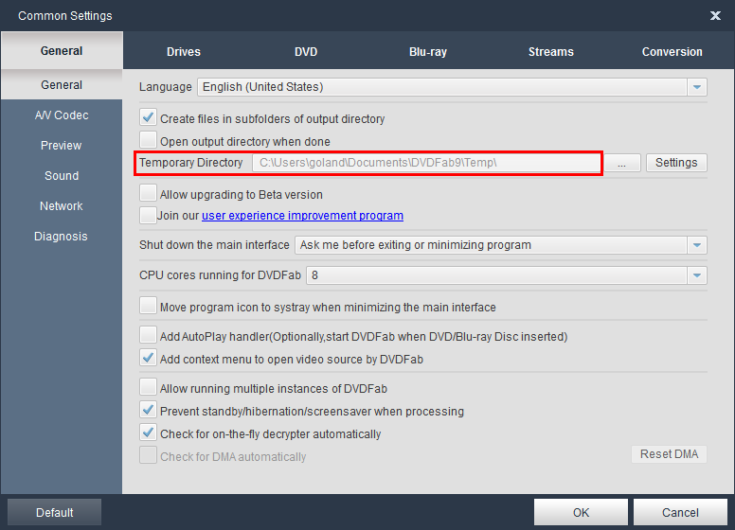The width and height of the screenshot is (735, 530).
Task: Click the browse button for Temporary Directory
Action: (621, 163)
